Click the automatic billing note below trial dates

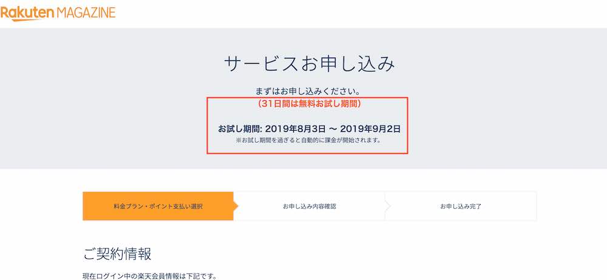click(x=308, y=140)
